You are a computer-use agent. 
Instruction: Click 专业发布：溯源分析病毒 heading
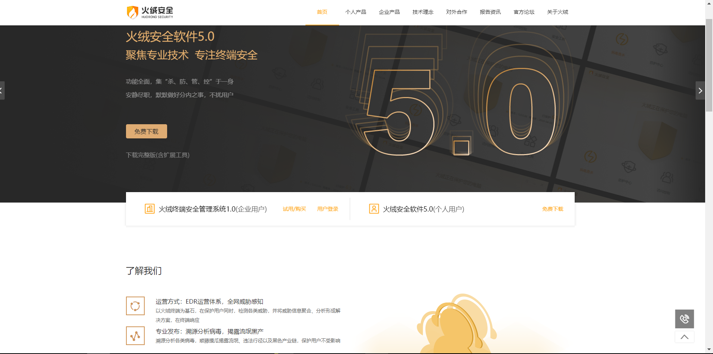pyautogui.click(x=209, y=331)
